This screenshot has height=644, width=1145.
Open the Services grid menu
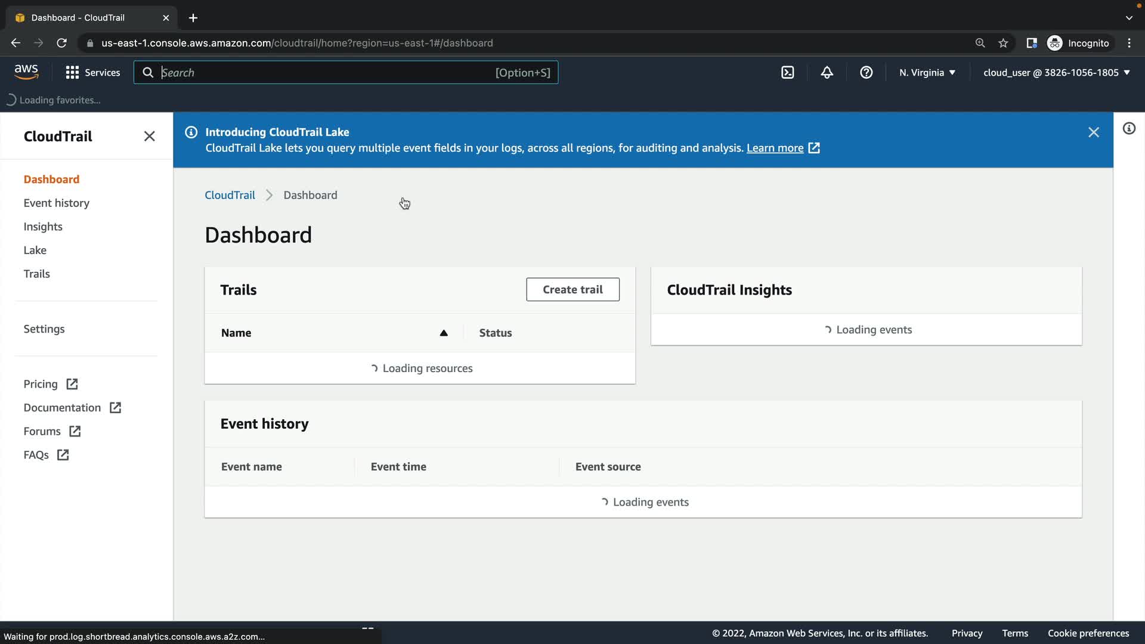(92, 73)
